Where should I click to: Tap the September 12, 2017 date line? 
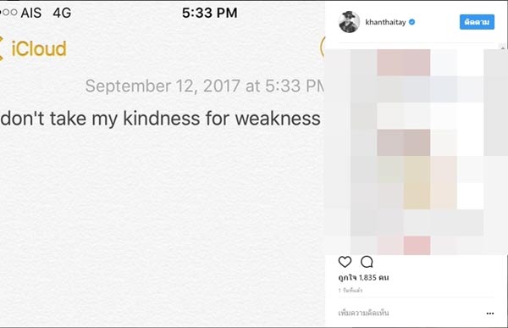[x=205, y=86]
